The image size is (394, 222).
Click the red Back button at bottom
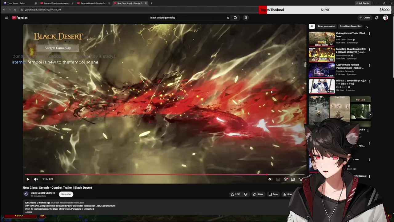[x=20, y=216]
